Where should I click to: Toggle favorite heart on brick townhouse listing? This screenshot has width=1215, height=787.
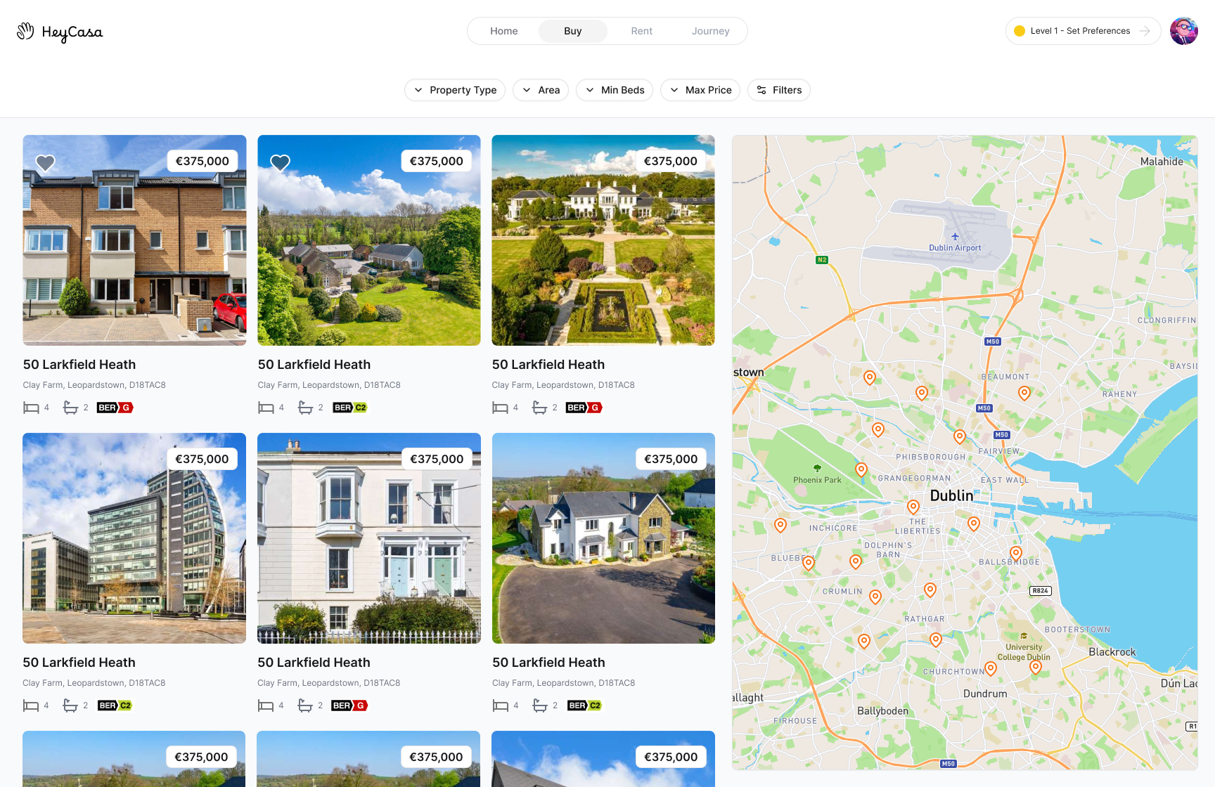click(x=46, y=163)
